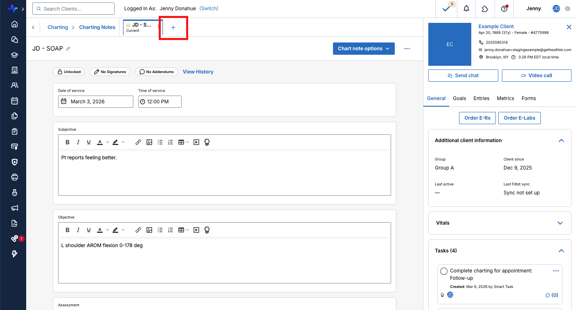The height and width of the screenshot is (310, 576).
Task: Insert video in Objective editor
Action: pyautogui.click(x=196, y=230)
